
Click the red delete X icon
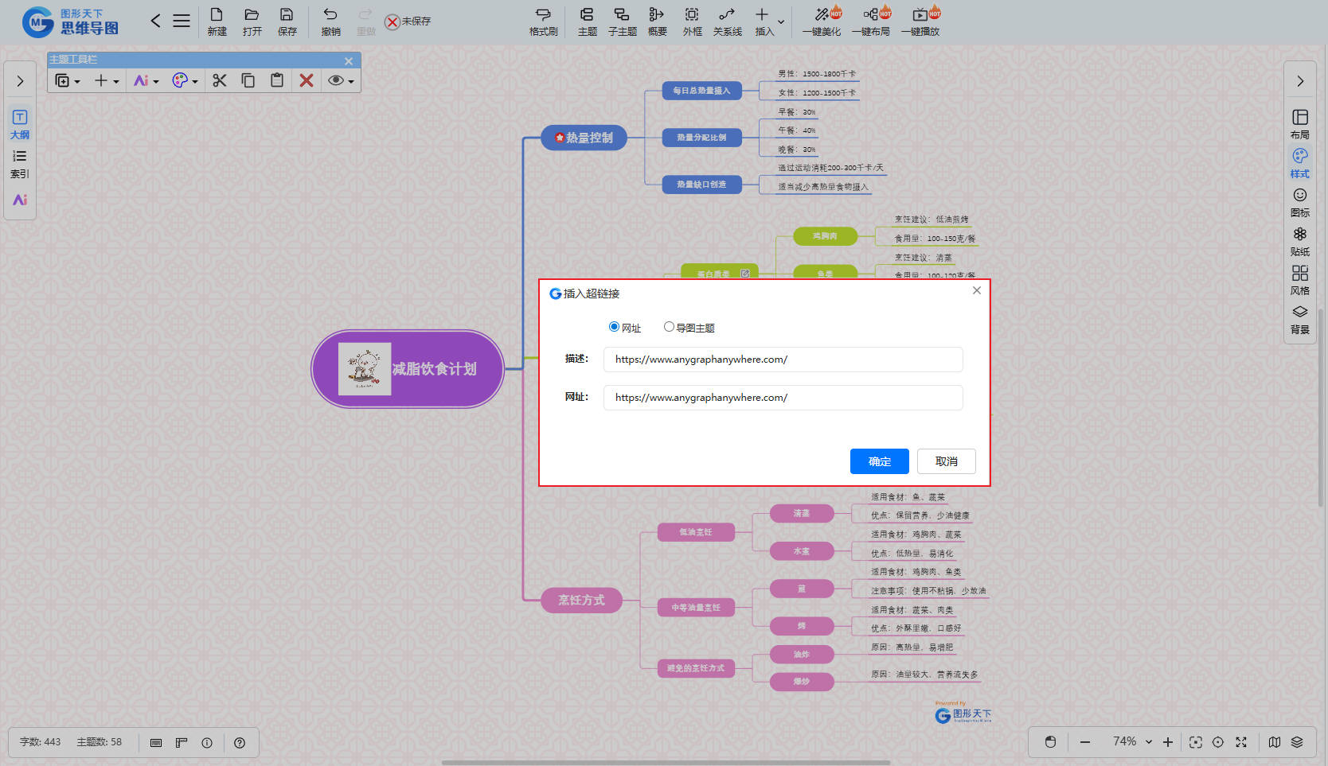(306, 80)
